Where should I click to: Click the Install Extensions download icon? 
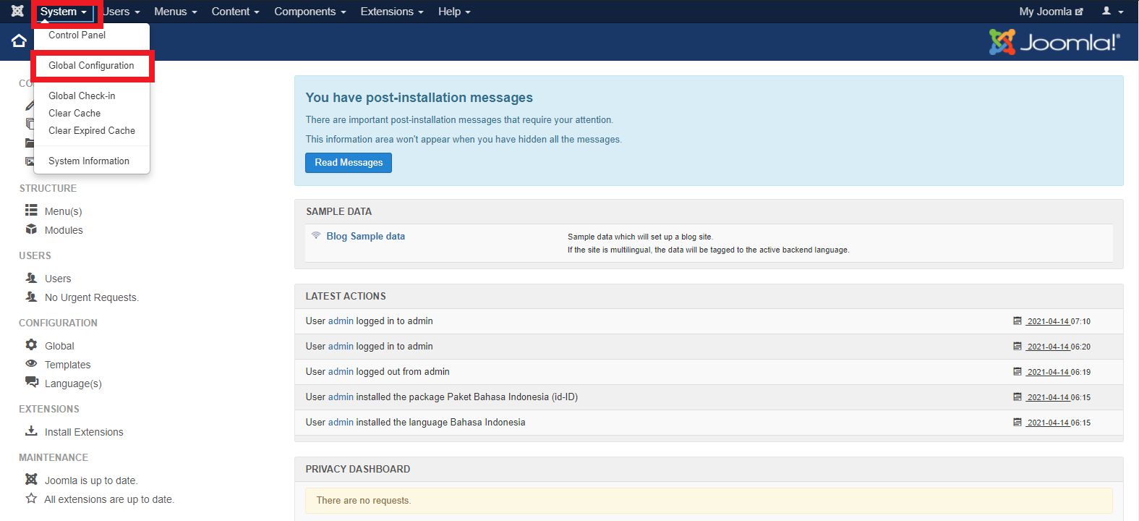pyautogui.click(x=31, y=431)
